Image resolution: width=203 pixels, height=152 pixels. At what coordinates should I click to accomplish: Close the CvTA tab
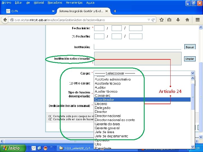coord(53,11)
